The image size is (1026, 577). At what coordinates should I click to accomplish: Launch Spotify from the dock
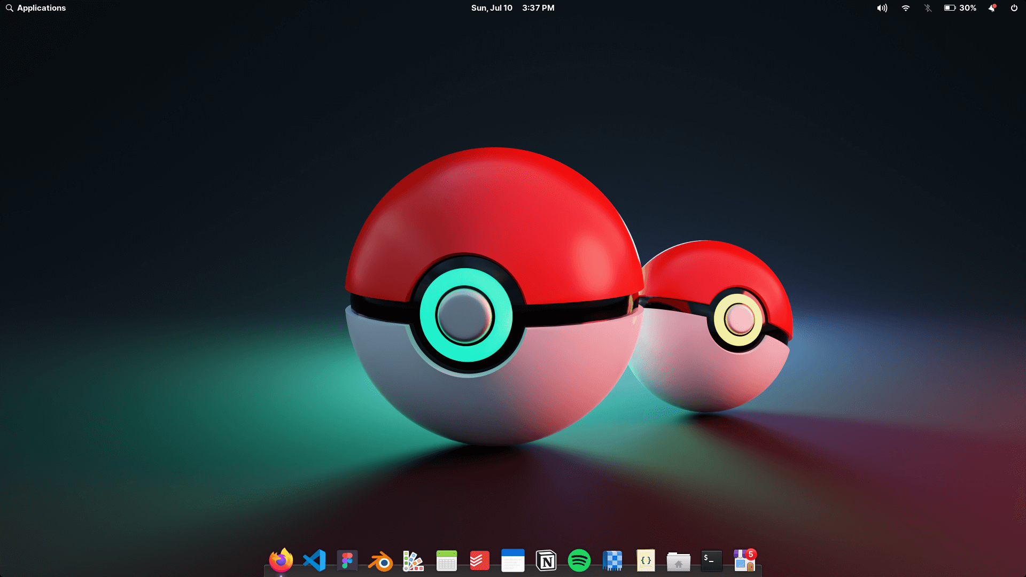(579, 560)
